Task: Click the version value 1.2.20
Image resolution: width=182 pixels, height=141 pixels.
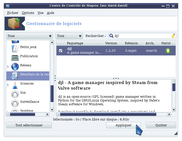Action: coord(110,51)
